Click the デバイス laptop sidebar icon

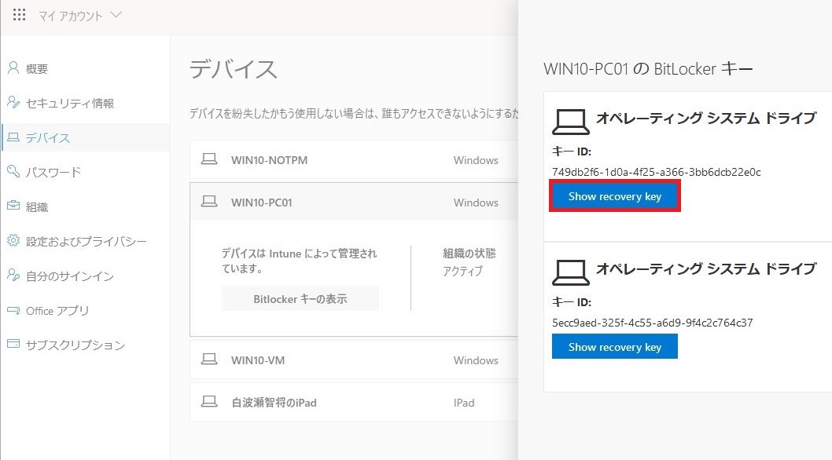(x=13, y=137)
